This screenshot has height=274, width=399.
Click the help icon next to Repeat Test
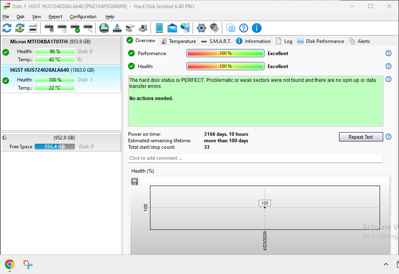click(388, 137)
